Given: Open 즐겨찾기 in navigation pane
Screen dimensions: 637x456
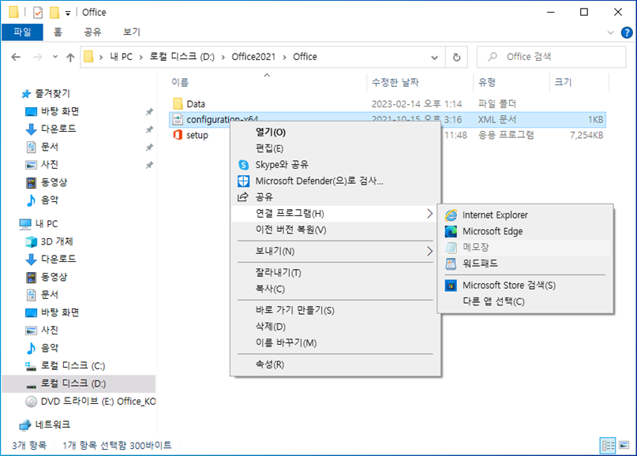Looking at the screenshot, I should click(x=52, y=94).
